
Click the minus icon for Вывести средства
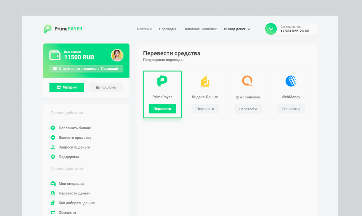pyautogui.click(x=53, y=138)
